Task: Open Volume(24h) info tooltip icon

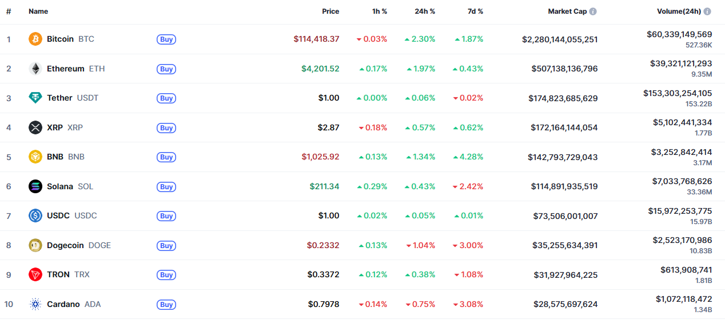Action: coord(707,11)
